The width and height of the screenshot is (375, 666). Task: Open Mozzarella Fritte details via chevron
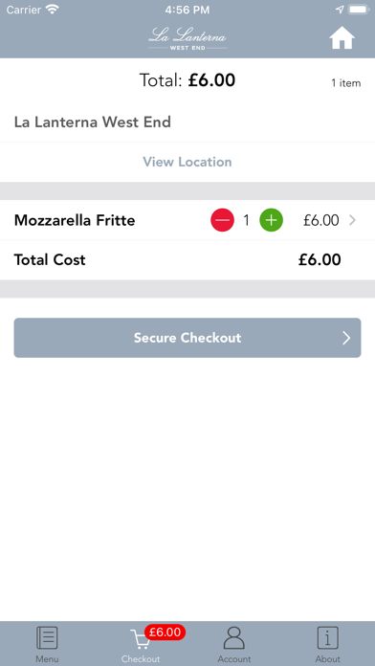(352, 220)
